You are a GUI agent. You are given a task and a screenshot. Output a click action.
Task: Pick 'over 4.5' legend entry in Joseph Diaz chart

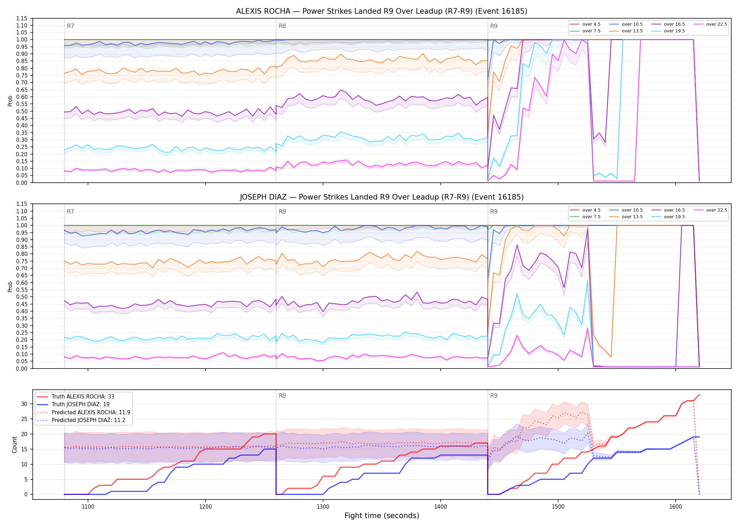[585, 210]
